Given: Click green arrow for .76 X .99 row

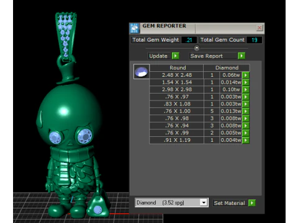Looking at the screenshot, I should [245, 133].
